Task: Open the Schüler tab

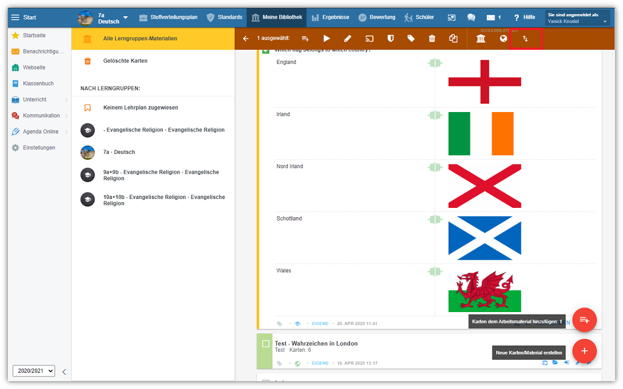Action: tap(419, 17)
